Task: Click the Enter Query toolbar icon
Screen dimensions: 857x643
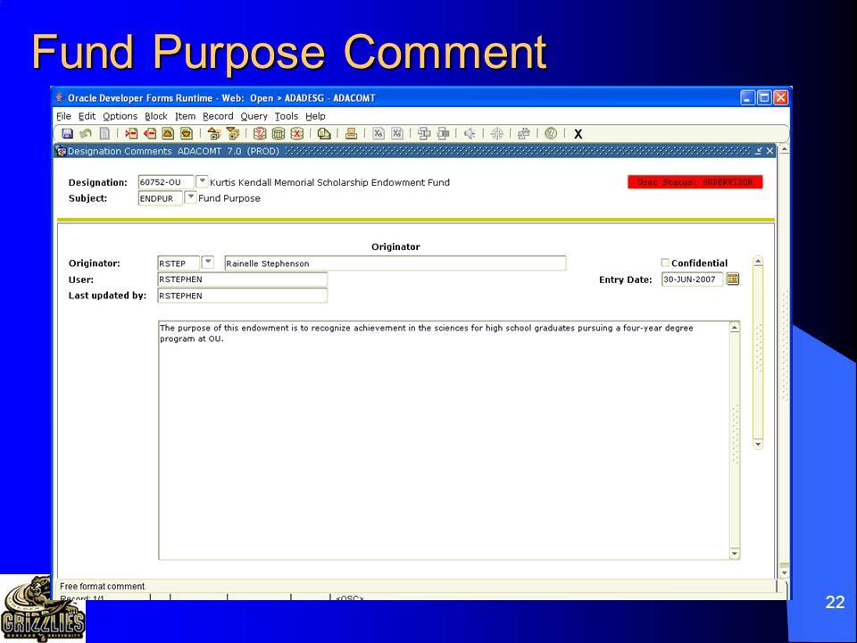Action: [x=260, y=133]
